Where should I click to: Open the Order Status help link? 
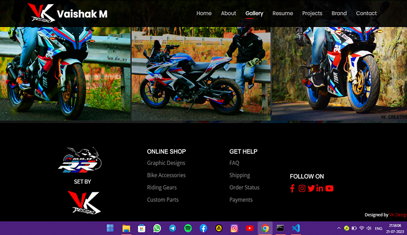244,187
